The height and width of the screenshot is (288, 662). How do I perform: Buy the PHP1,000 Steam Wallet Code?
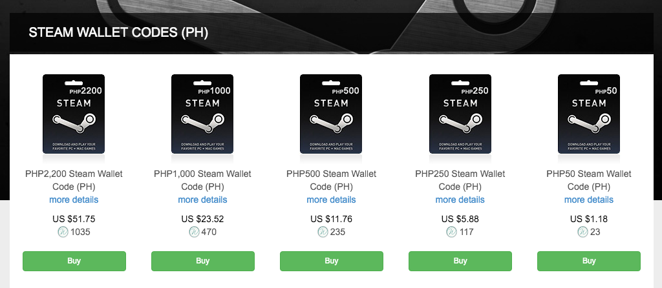[203, 261]
